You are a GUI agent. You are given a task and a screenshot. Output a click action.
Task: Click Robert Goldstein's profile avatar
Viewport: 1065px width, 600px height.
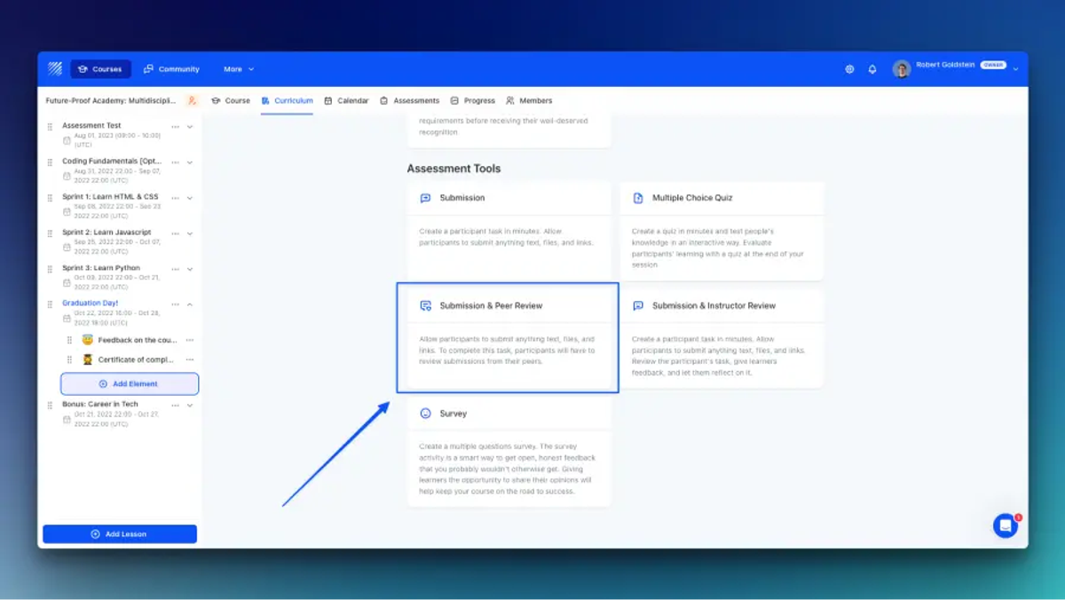(x=902, y=68)
